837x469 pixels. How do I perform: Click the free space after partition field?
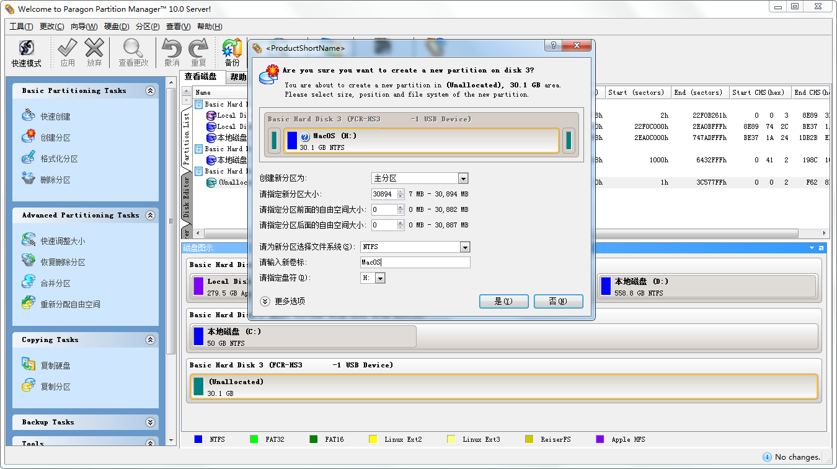[x=384, y=225]
